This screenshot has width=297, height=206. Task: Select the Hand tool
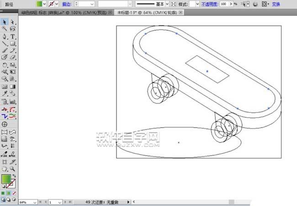(x=5, y=168)
